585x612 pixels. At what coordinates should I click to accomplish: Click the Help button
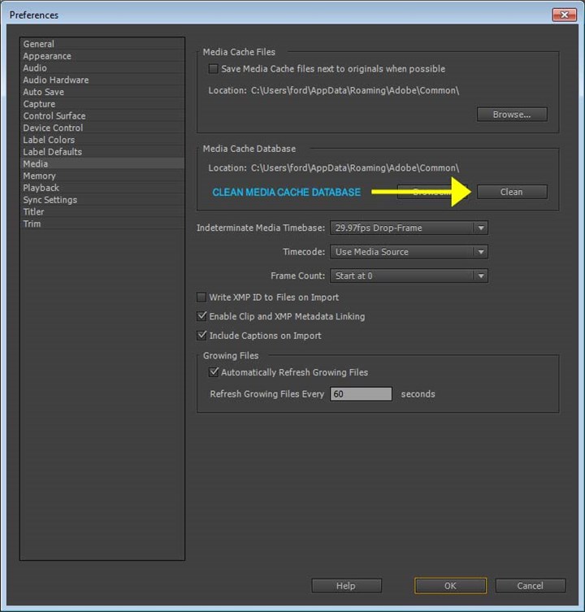346,586
